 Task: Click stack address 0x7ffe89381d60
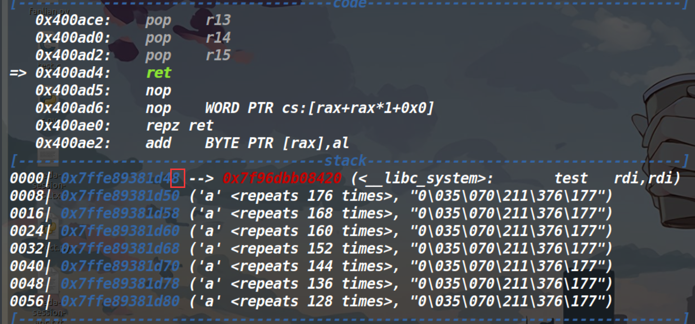pos(120,231)
